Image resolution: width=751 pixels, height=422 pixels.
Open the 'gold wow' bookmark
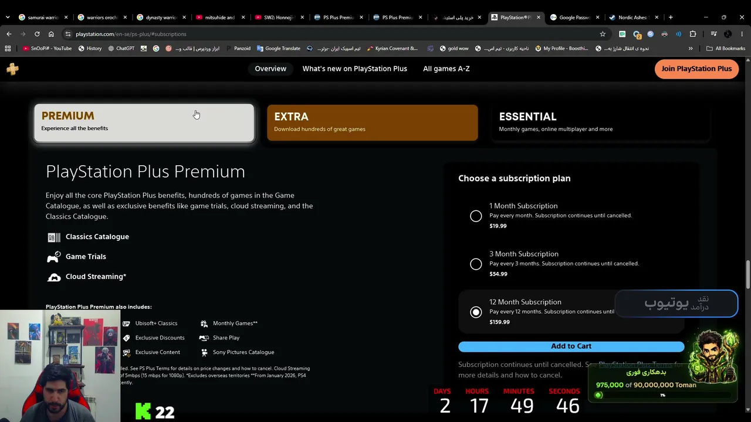[454, 49]
